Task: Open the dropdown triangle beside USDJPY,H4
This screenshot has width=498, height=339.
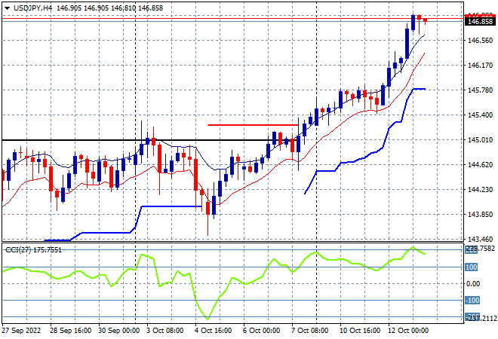Action: click(x=7, y=8)
